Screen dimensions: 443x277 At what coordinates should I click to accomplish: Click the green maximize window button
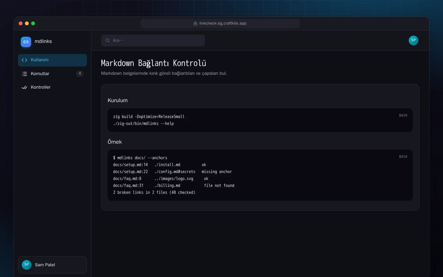[x=33, y=24]
